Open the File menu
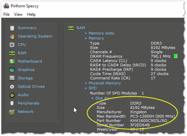 (6, 14)
